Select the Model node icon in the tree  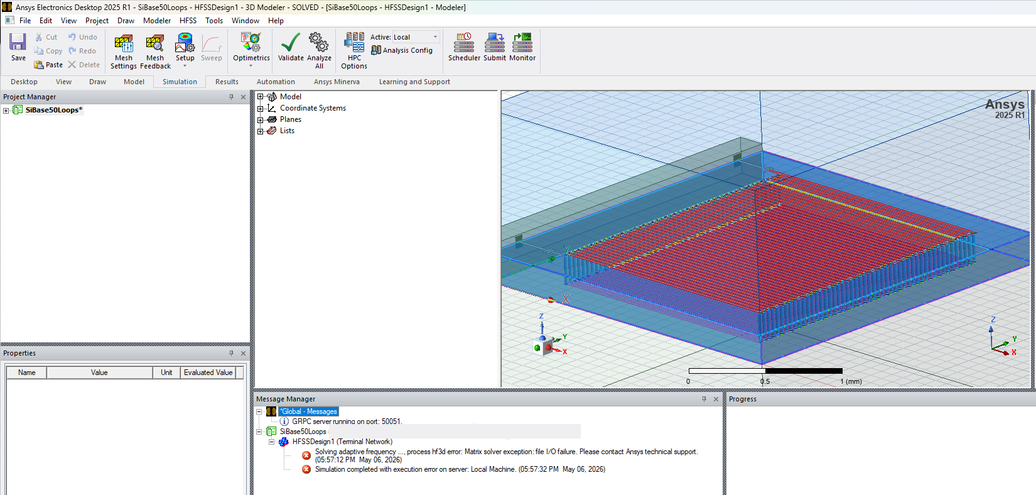[x=272, y=97]
